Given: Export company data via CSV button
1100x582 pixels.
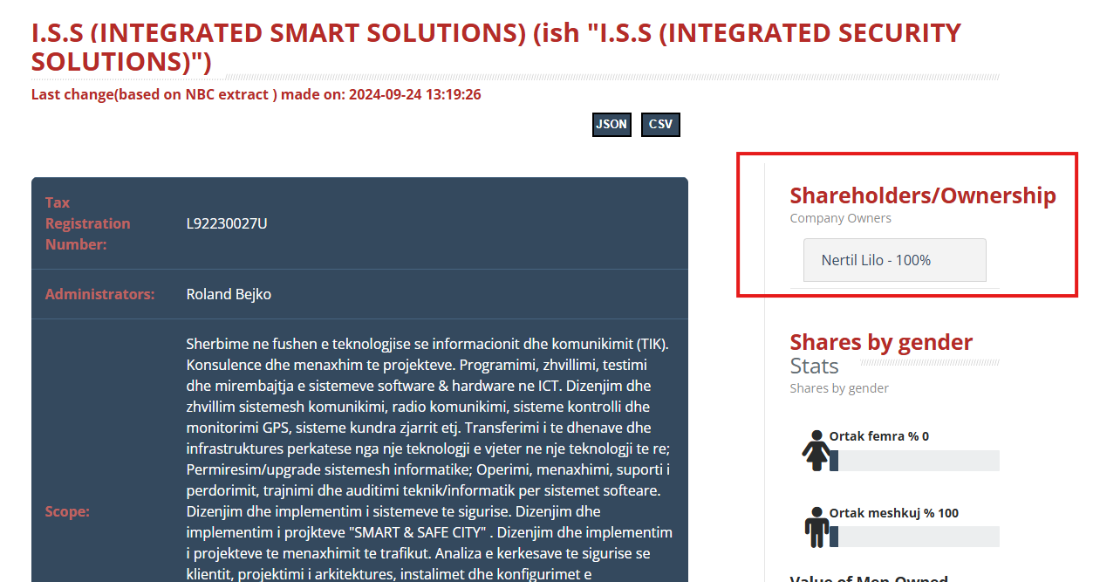Looking at the screenshot, I should [660, 125].
